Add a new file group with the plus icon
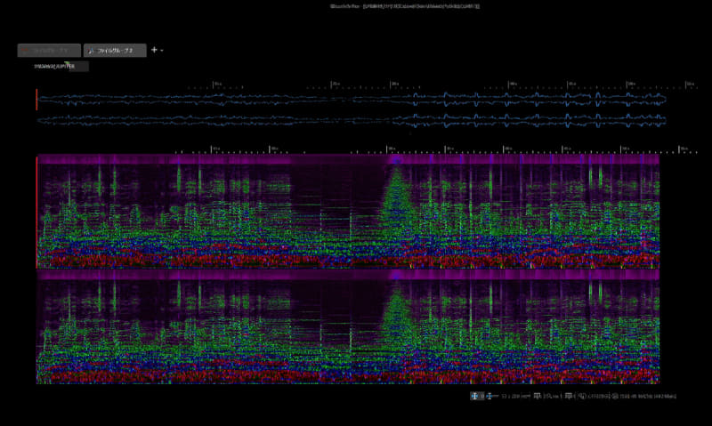This screenshot has width=712, height=426. coord(154,50)
